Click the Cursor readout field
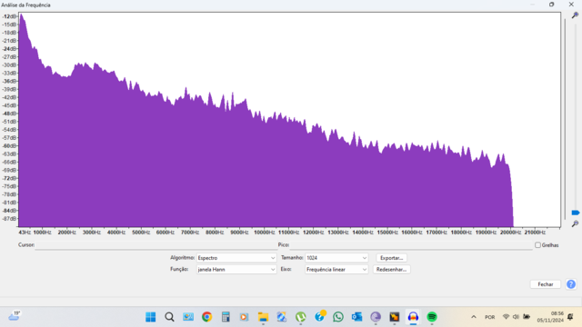The width and height of the screenshot is (582, 327). click(x=156, y=245)
